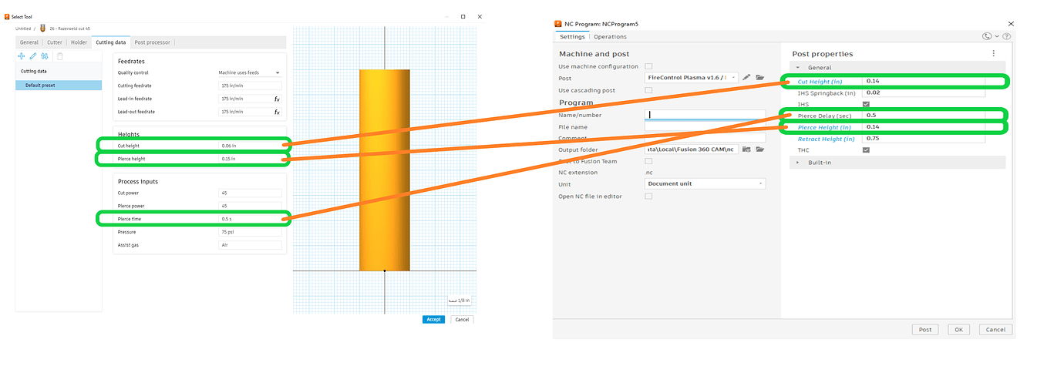Open the Unit dropdown
1064x373 pixels.
[705, 184]
